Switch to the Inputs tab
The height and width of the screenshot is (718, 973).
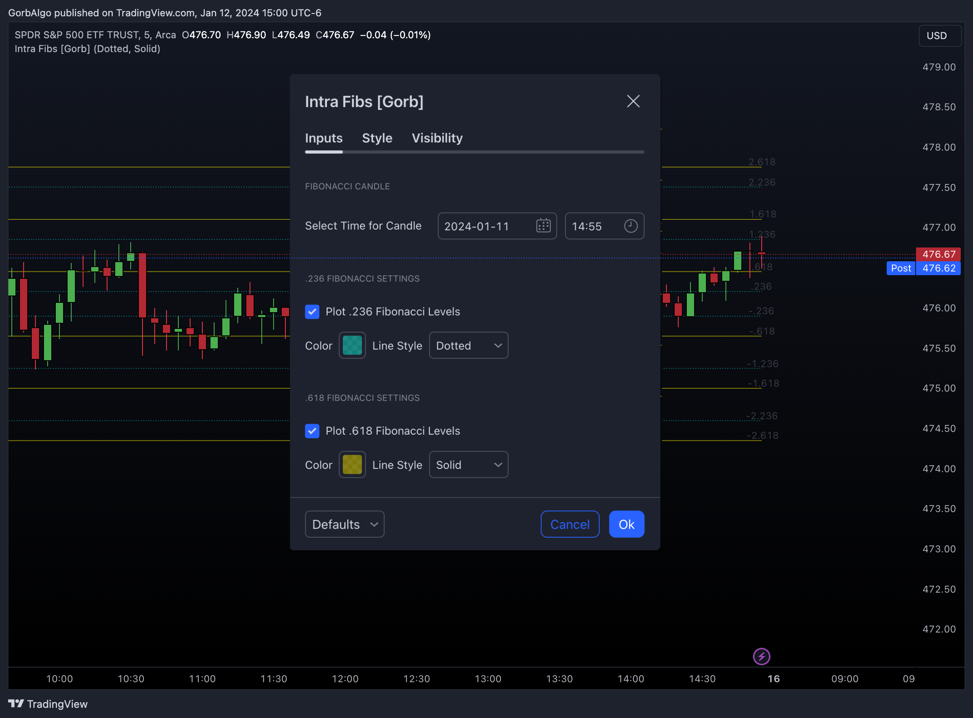click(x=324, y=138)
